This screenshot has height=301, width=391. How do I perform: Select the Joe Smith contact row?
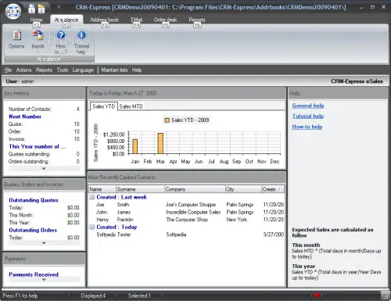click(x=186, y=205)
